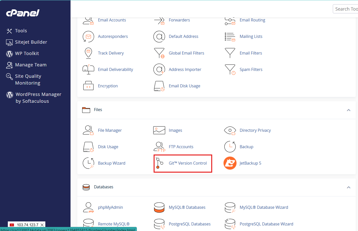Open the FTP Accounts link

[x=181, y=147]
